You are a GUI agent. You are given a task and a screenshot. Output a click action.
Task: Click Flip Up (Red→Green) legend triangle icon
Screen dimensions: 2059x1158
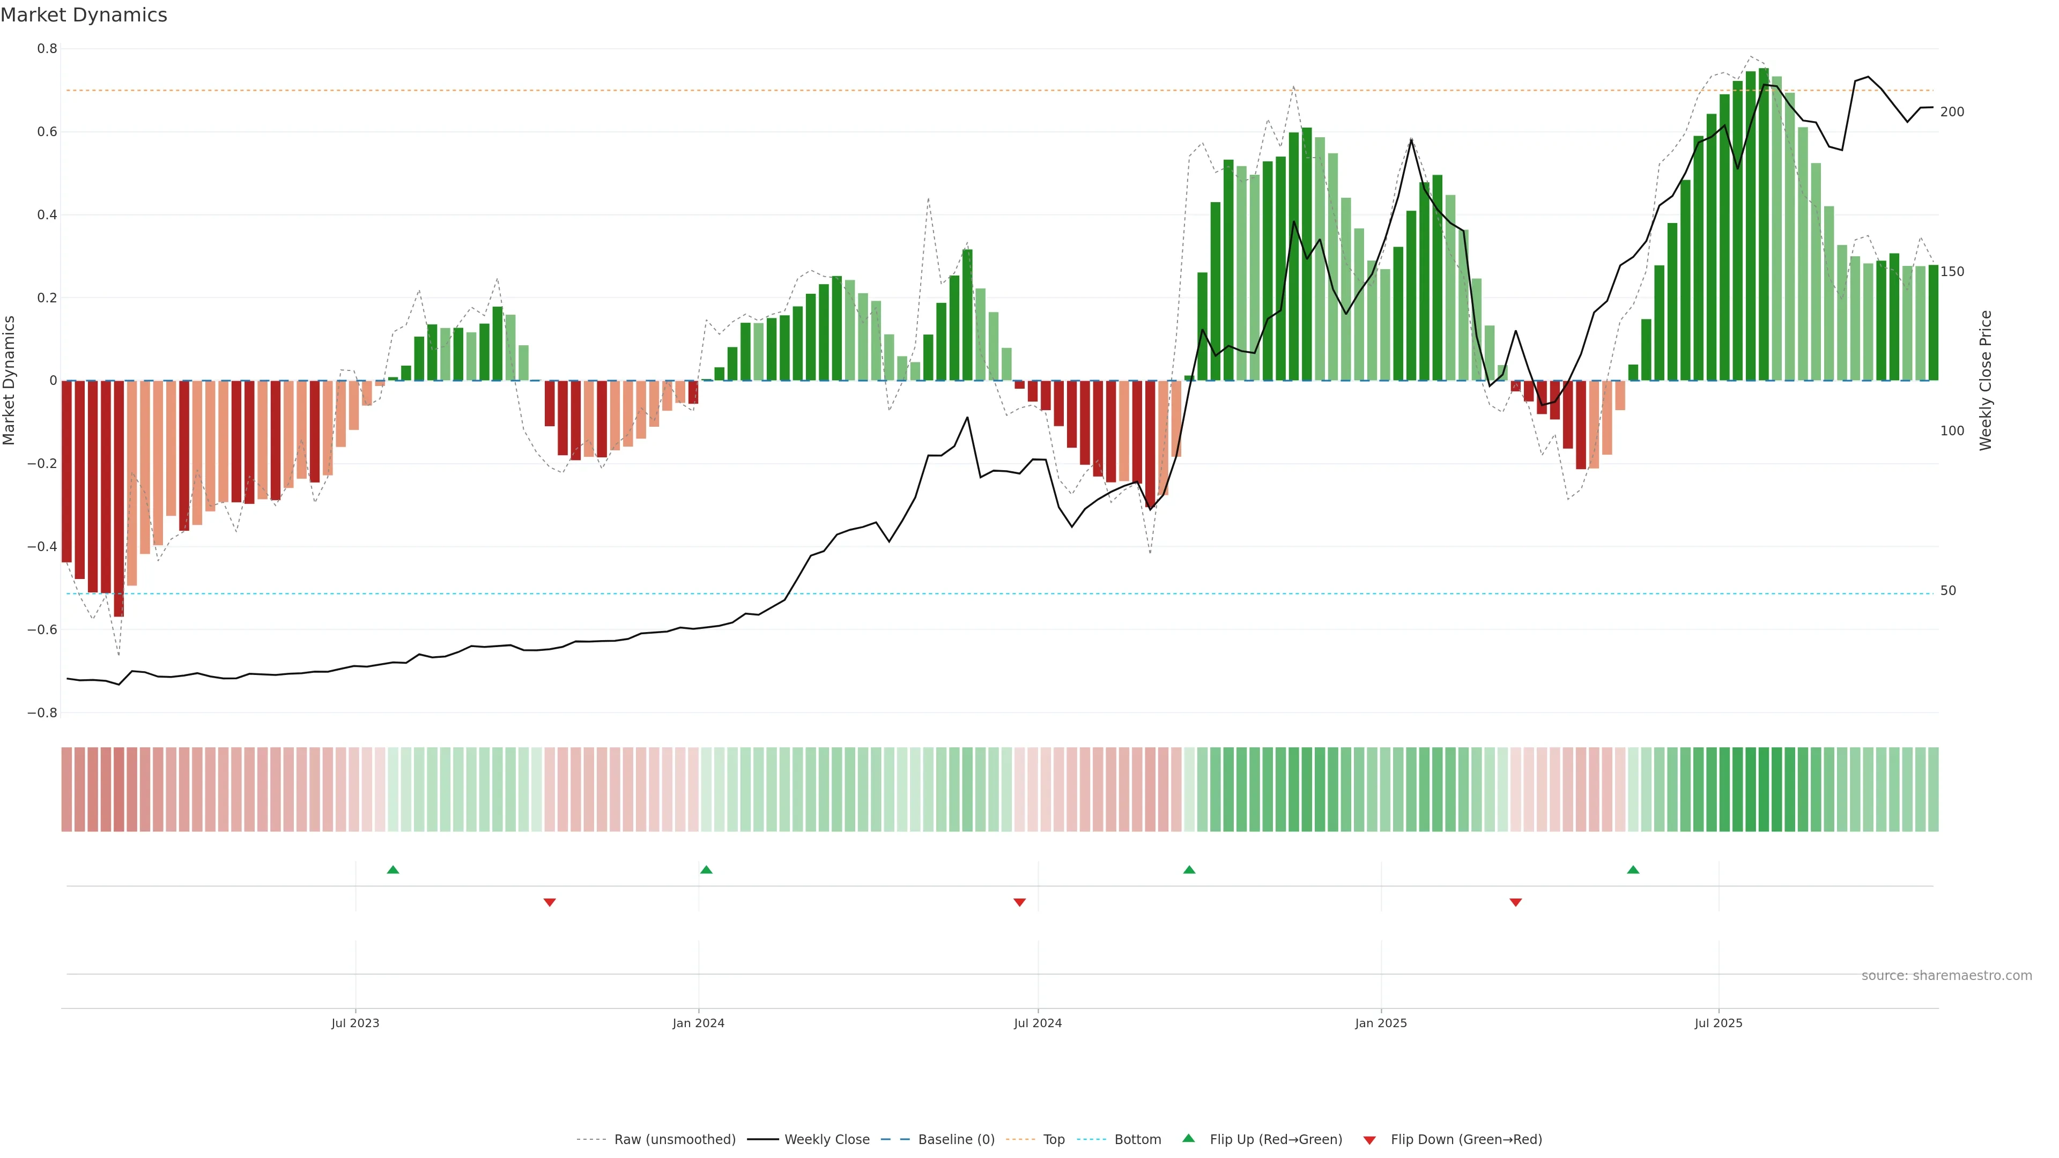pos(1189,1139)
